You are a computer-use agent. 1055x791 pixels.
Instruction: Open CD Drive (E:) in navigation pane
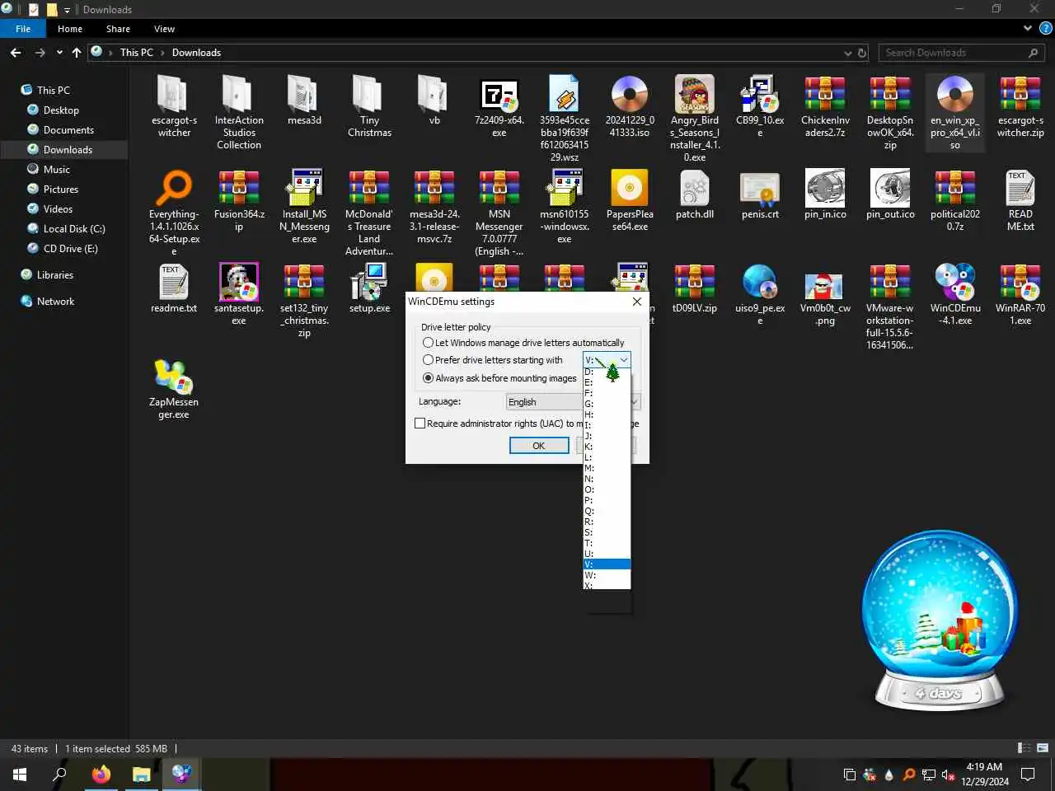pyautogui.click(x=70, y=249)
